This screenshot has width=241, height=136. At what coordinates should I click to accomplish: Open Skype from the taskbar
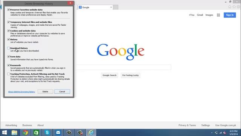[47, 133]
